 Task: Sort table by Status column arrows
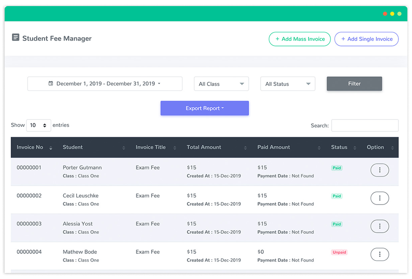[355, 148]
